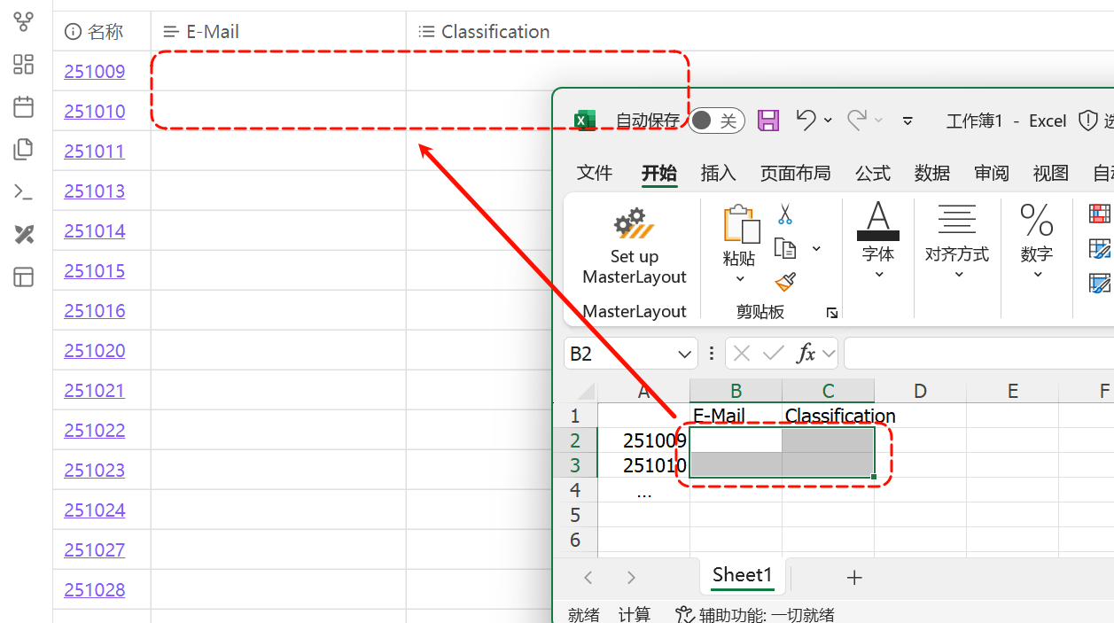Open the 251011 record link
This screenshot has width=1114, height=623.
pyautogui.click(x=94, y=152)
